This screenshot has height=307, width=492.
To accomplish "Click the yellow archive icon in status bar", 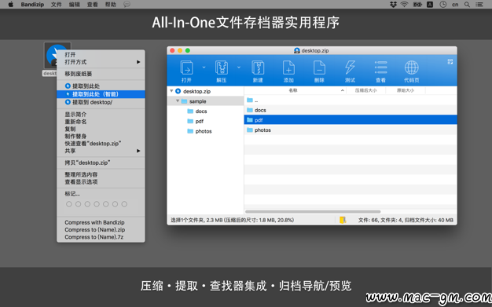I will pyautogui.click(x=343, y=220).
